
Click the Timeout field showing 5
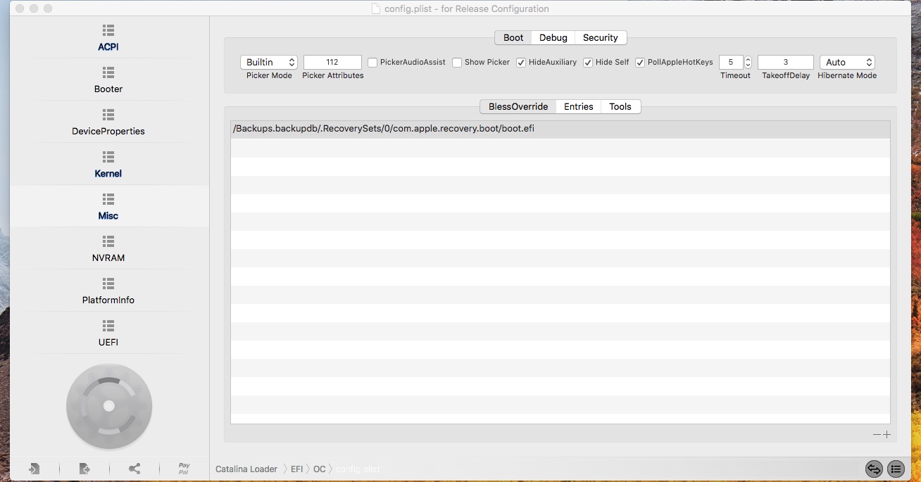pyautogui.click(x=731, y=63)
